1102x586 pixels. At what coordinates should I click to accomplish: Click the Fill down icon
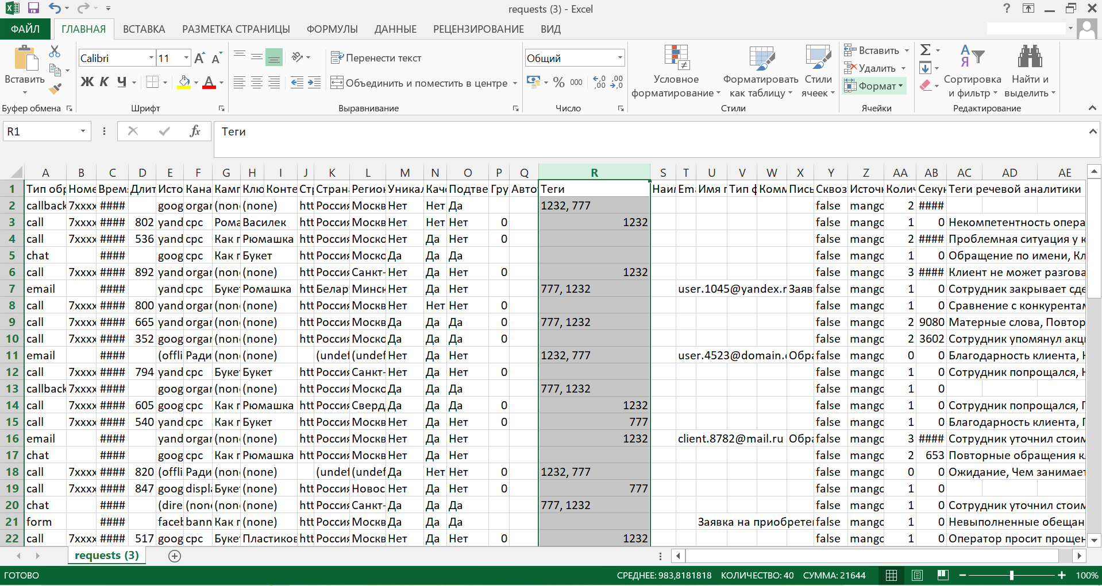point(925,68)
